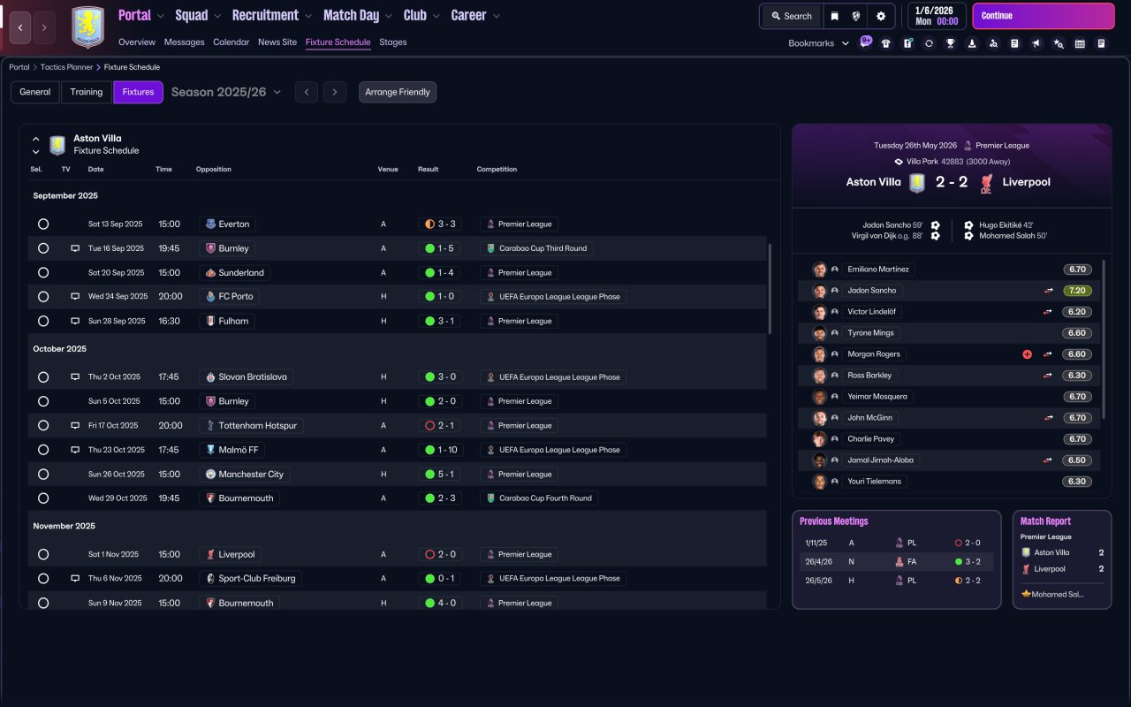Switch to the News Site tab
This screenshot has height=707, width=1131.
point(277,42)
